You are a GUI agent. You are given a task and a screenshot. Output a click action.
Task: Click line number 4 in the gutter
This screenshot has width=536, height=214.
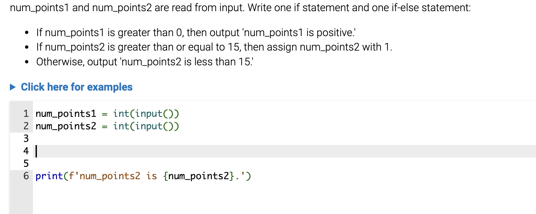[x=26, y=151]
